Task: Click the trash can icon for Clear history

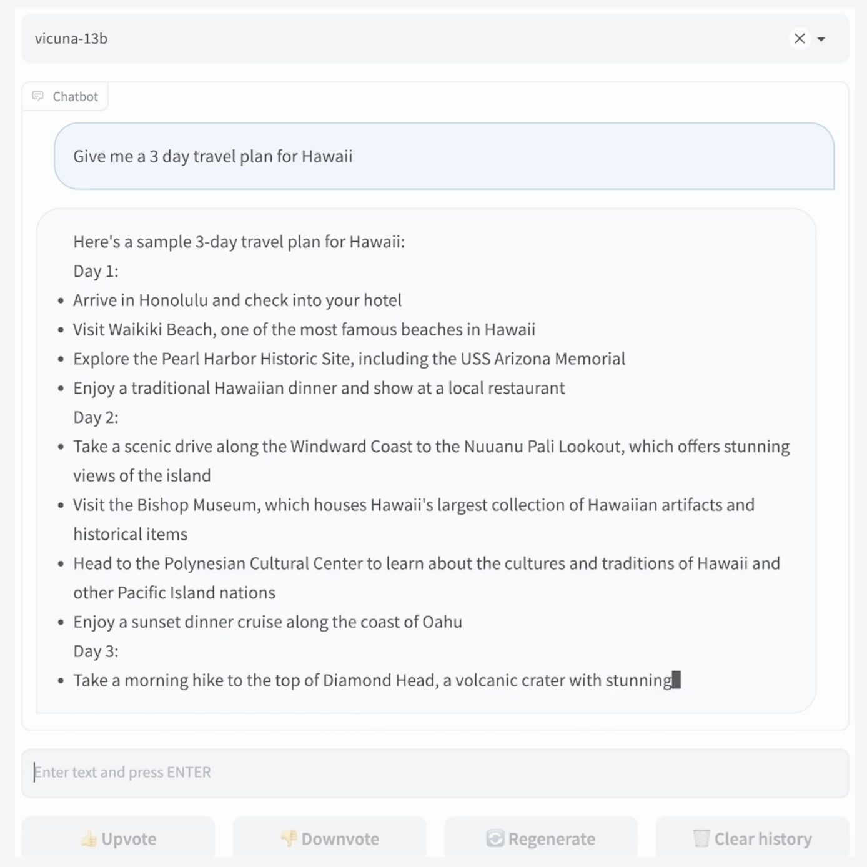Action: 701,838
